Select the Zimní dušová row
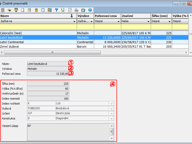Image resolution: width=192 pixels, height=144 pixels. [38, 46]
